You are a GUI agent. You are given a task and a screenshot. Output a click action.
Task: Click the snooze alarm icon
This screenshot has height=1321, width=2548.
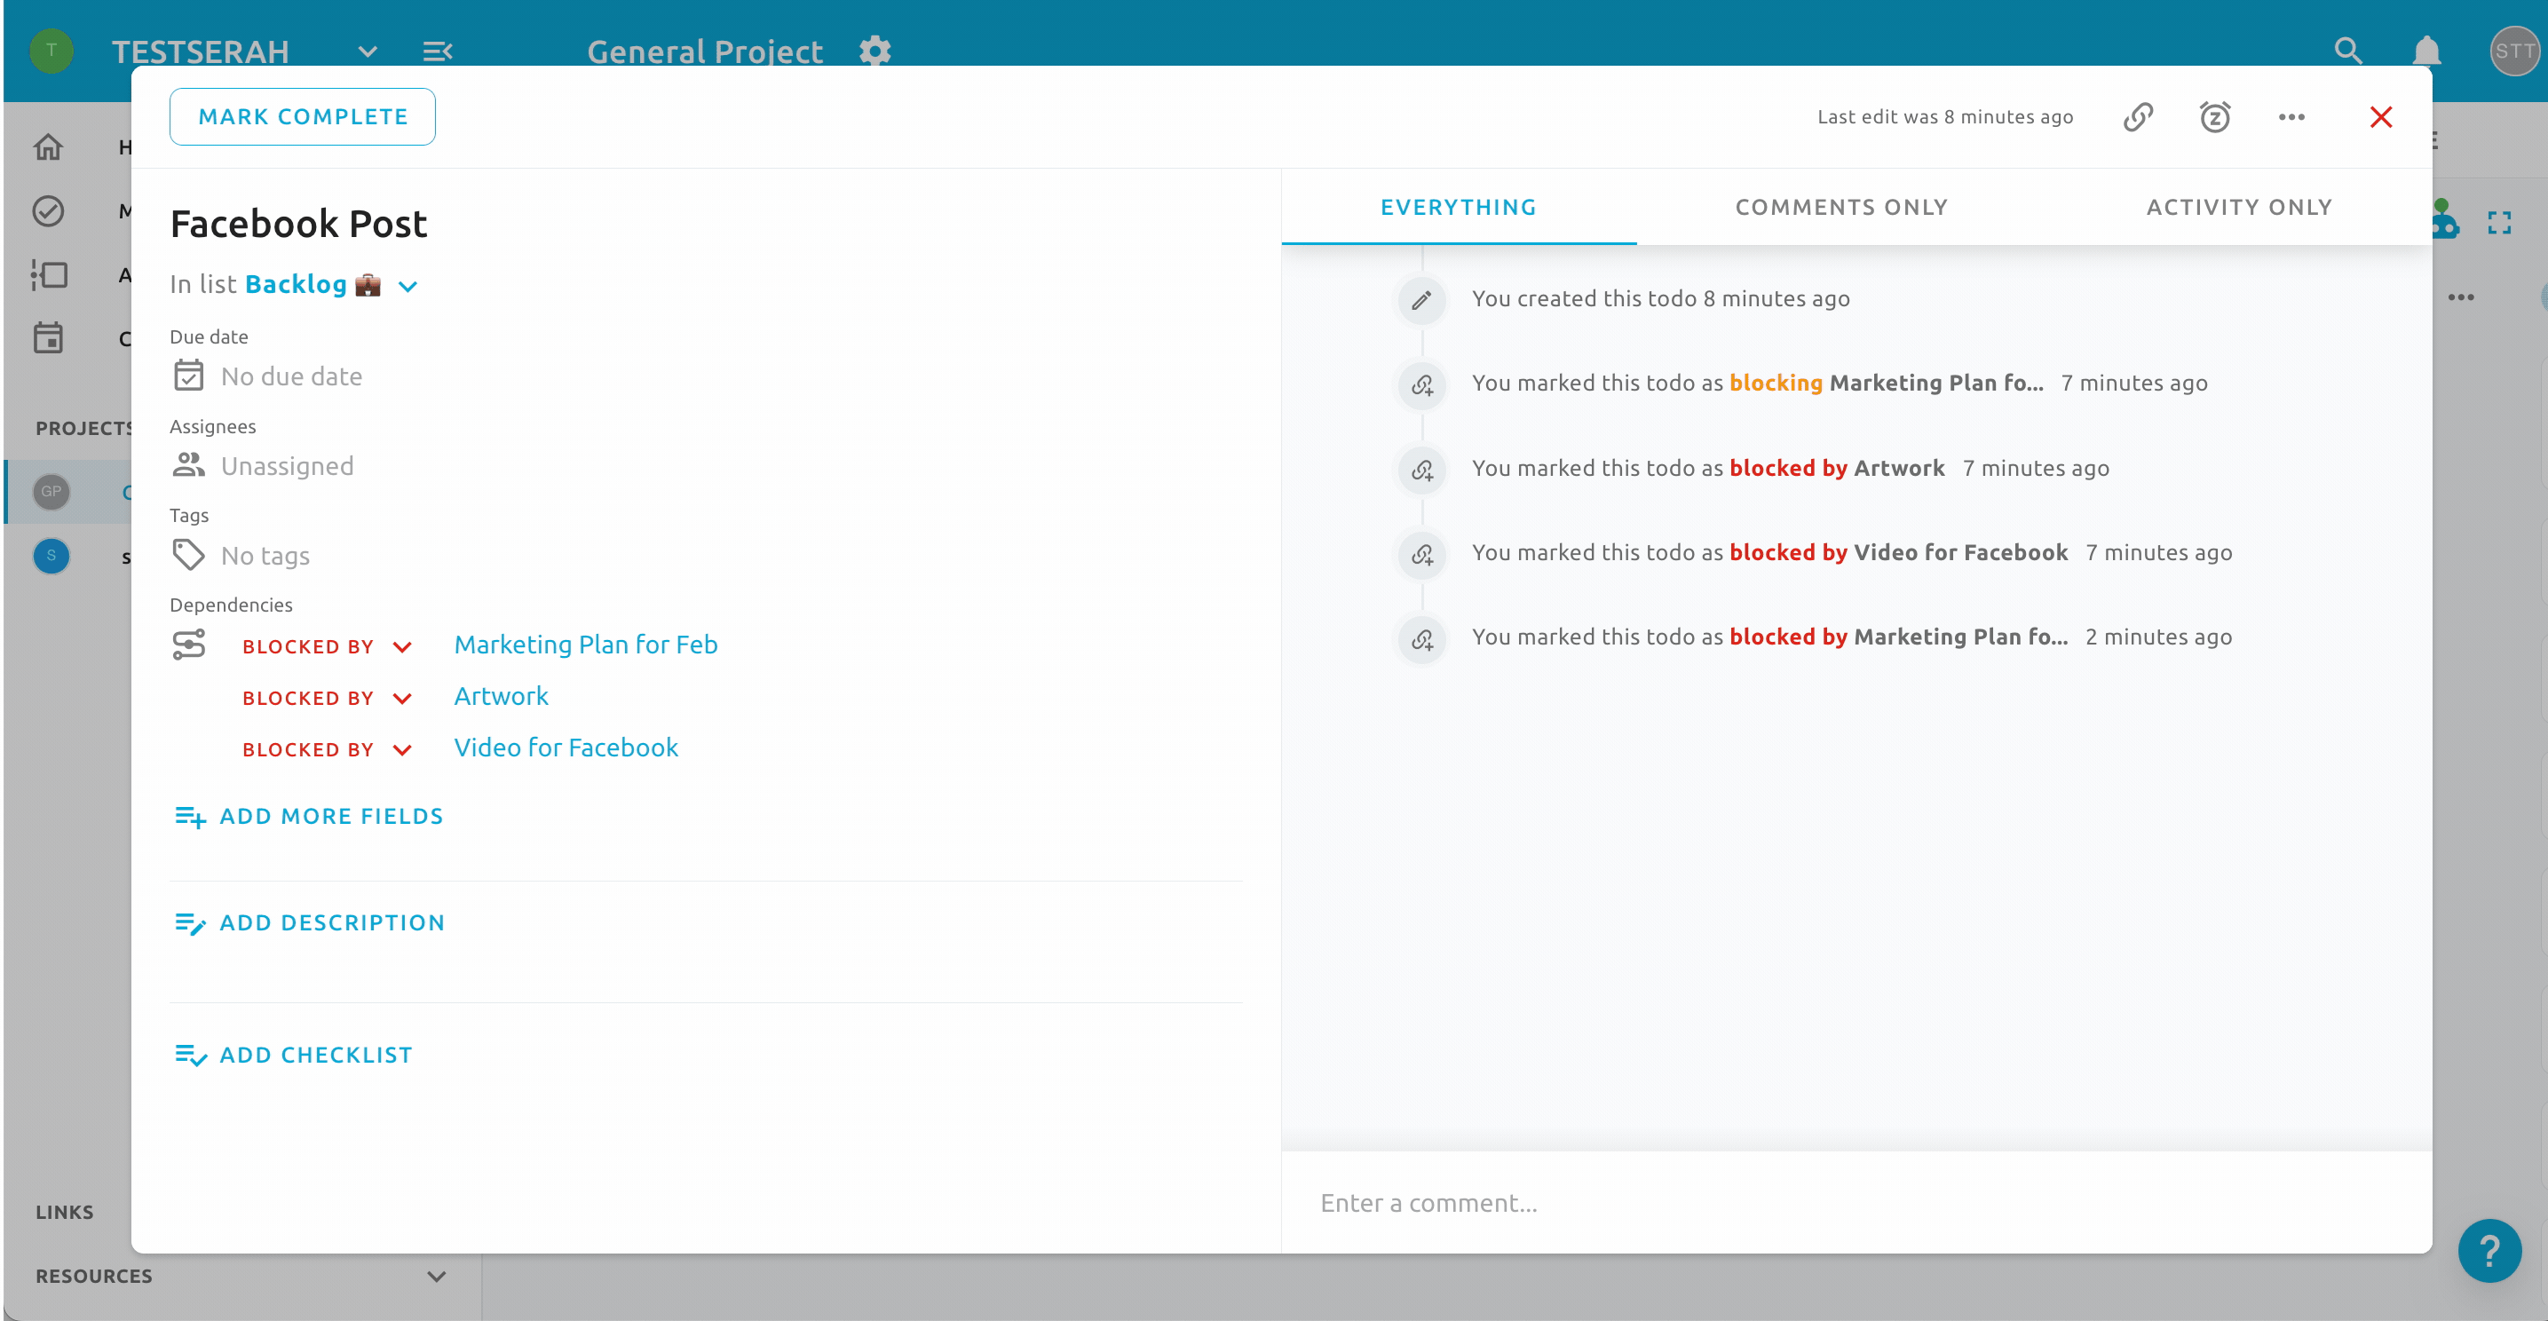point(2215,116)
